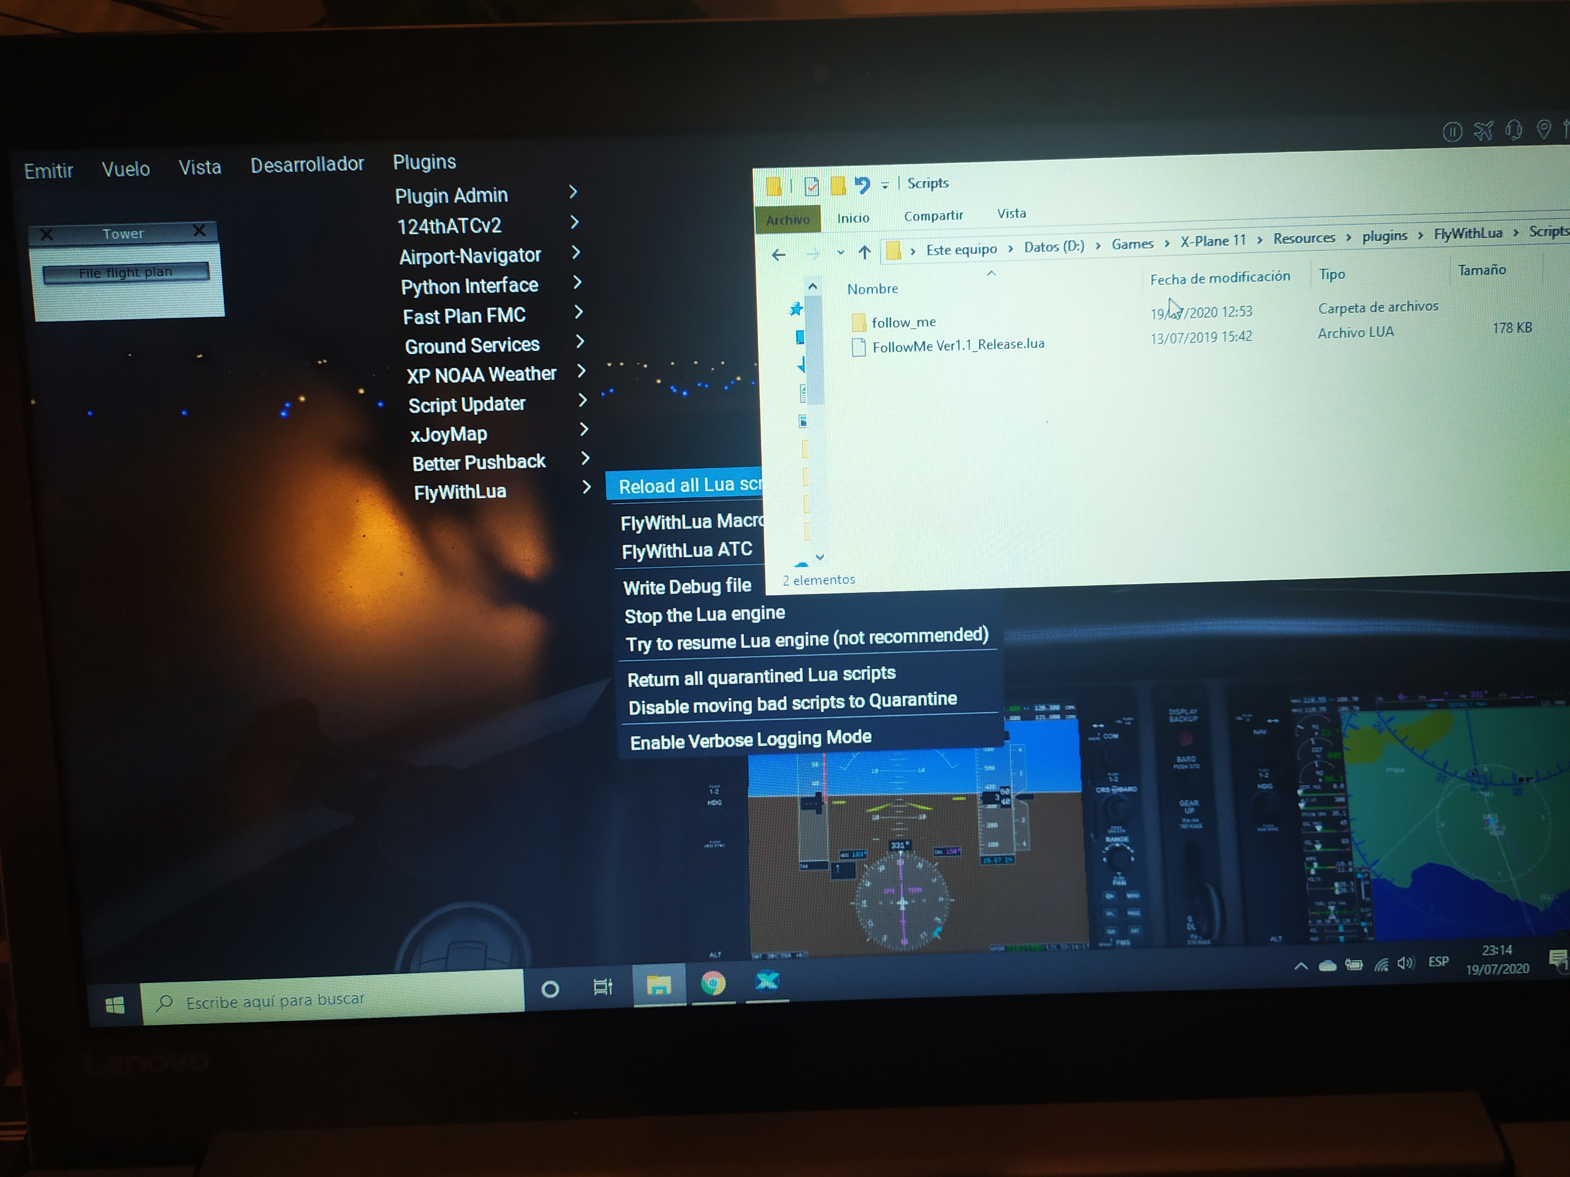
Task: Select Return all quarantined Lua scripts
Action: point(761,676)
